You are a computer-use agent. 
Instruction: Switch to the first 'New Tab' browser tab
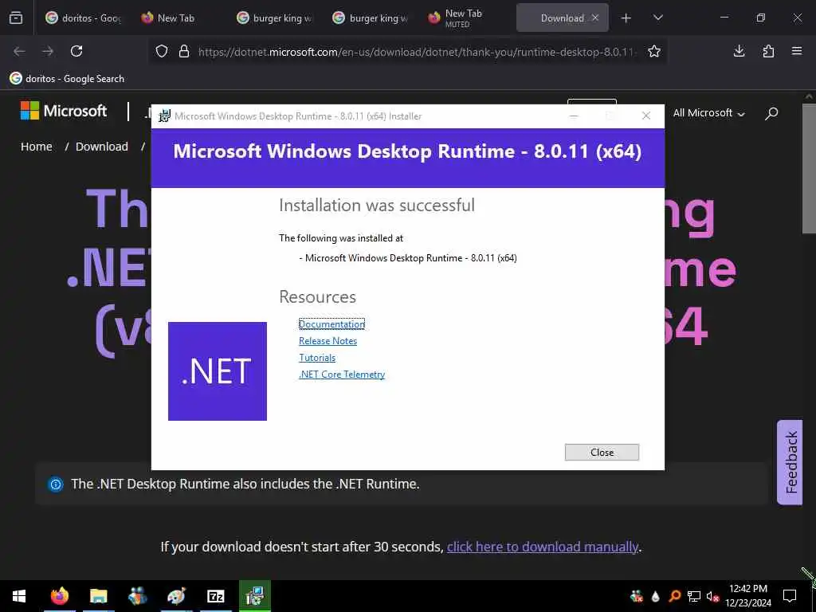pyautogui.click(x=176, y=18)
